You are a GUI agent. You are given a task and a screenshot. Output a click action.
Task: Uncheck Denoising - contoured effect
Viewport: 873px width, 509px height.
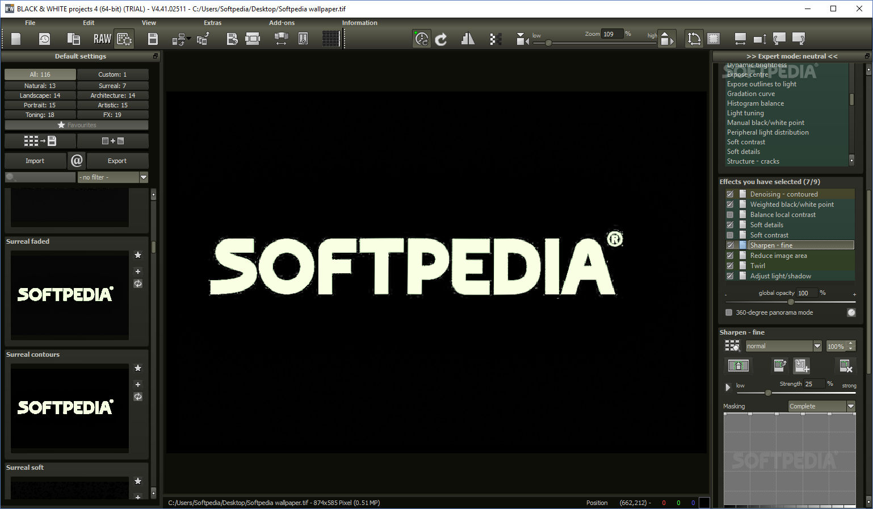730,194
